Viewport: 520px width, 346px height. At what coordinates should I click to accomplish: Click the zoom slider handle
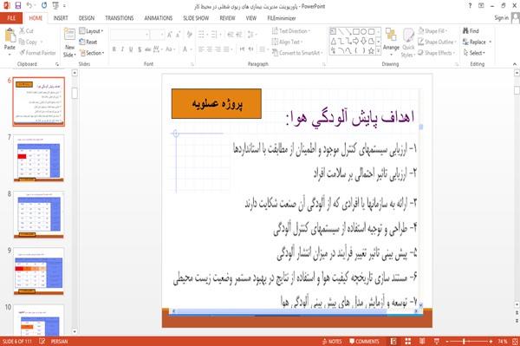(465, 342)
